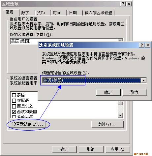
Task: Click 应用(A) button at bottom
Action: 118,149
